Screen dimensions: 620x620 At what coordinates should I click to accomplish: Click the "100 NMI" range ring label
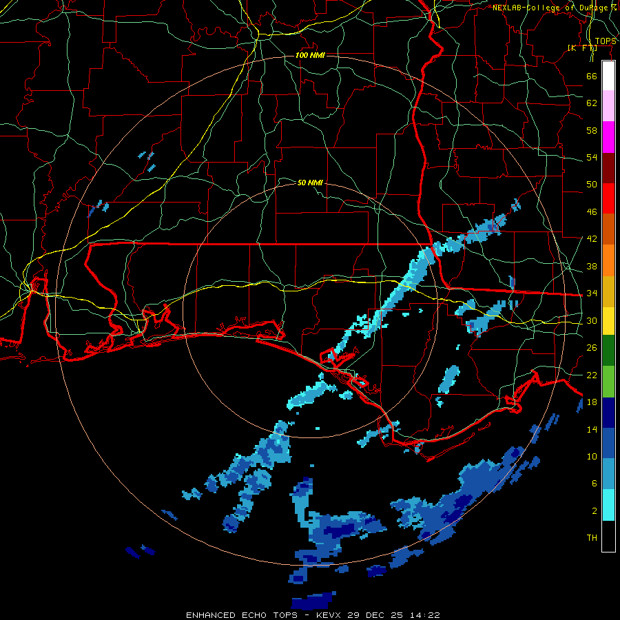(310, 55)
